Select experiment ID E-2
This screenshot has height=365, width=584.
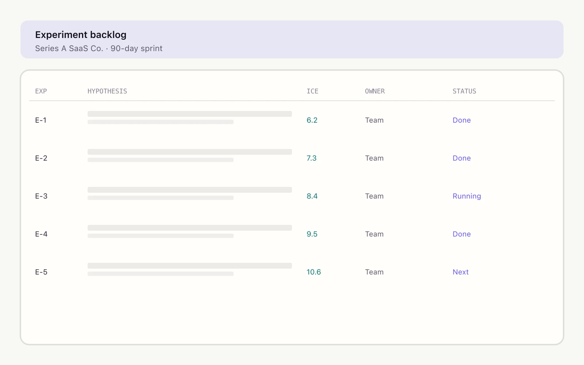(41, 158)
